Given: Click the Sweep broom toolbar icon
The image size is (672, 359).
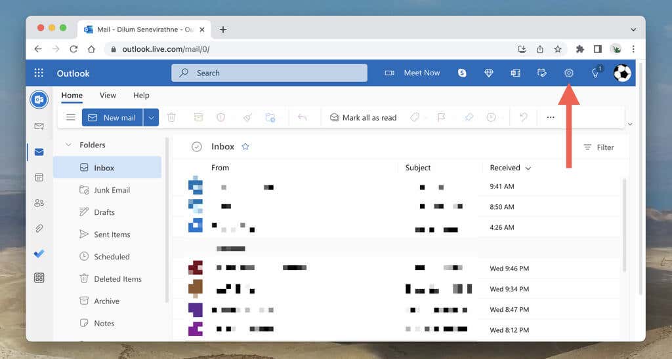Looking at the screenshot, I should 247,117.
